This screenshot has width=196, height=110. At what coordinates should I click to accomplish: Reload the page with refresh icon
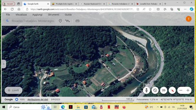click(12, 9)
